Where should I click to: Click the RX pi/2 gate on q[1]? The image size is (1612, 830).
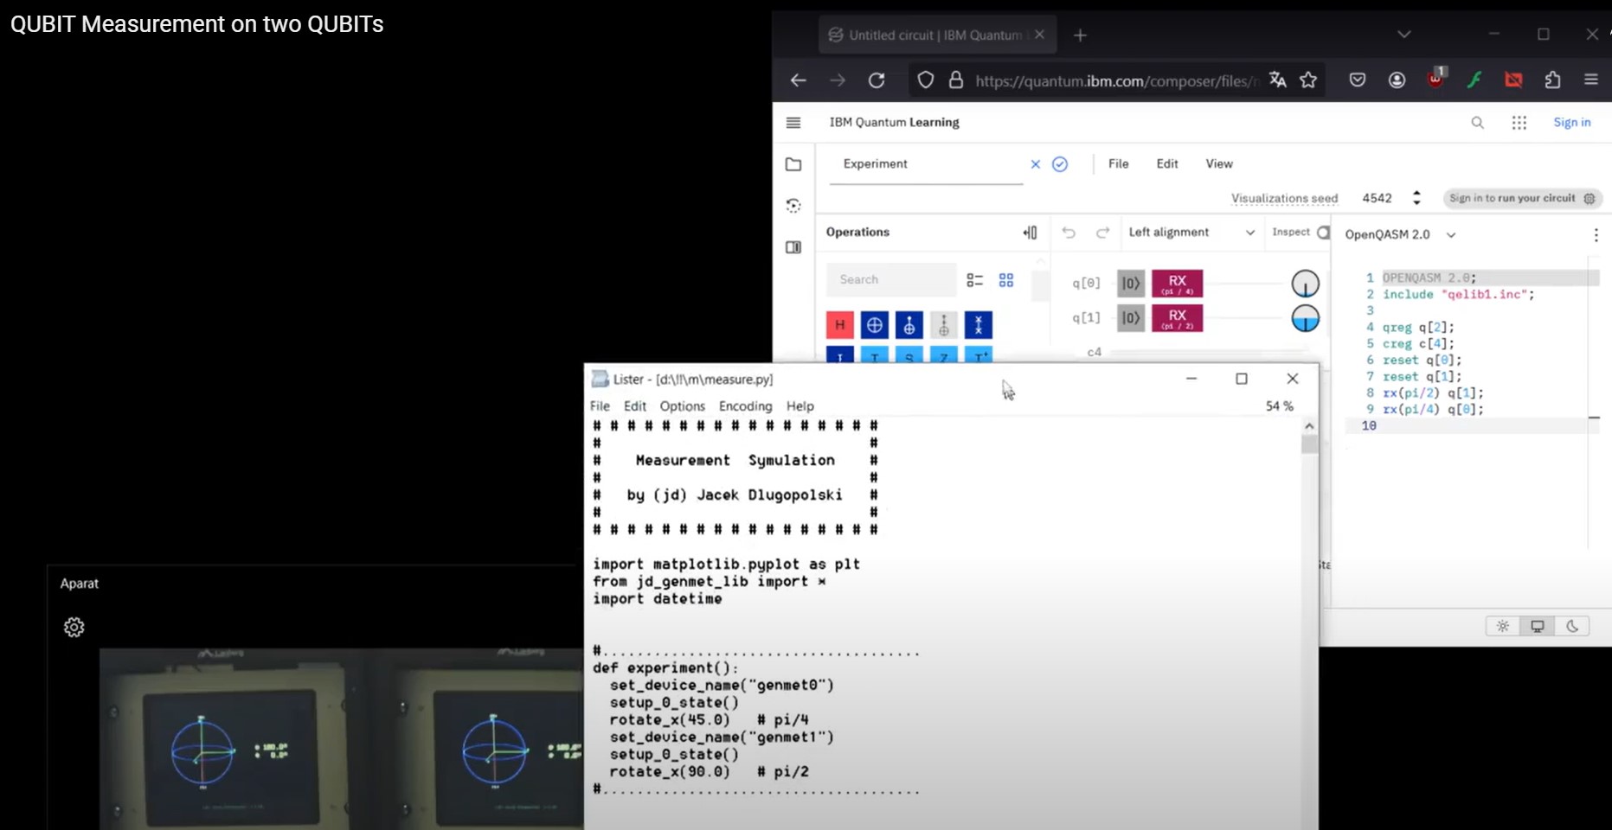coord(1177,318)
